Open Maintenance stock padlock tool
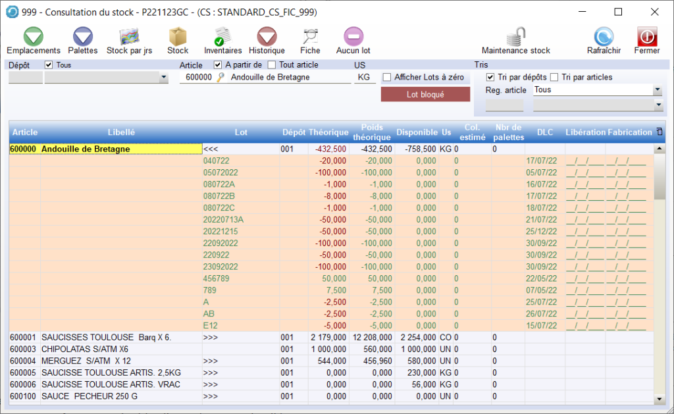The image size is (674, 414). click(x=516, y=38)
